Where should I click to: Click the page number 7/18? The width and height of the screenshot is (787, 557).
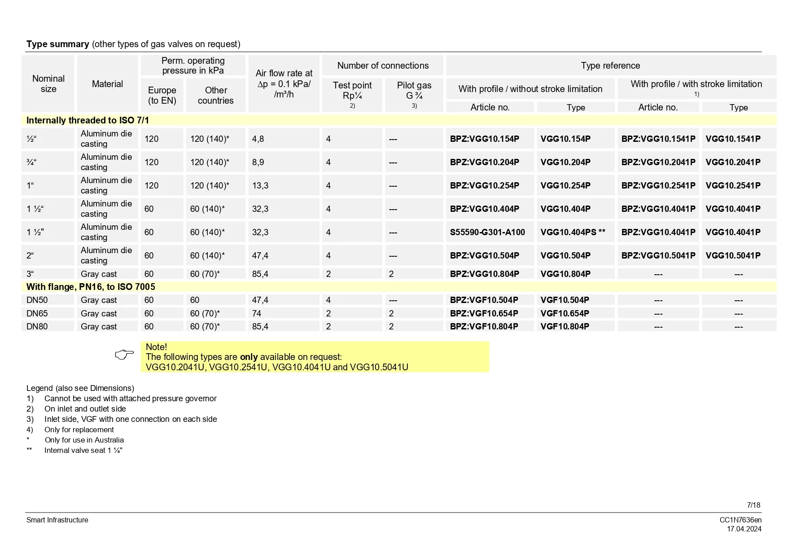(x=753, y=505)
